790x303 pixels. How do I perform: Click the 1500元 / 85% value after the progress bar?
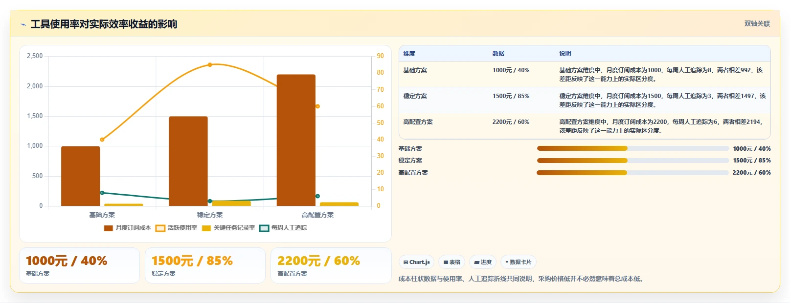pos(752,161)
